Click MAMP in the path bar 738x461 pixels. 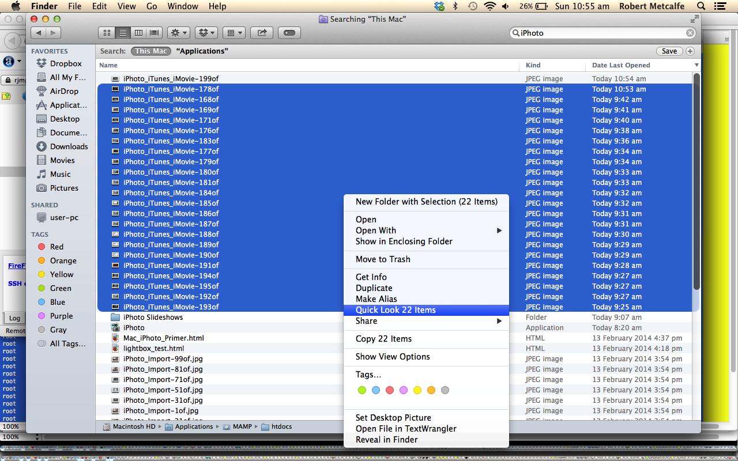(x=237, y=427)
